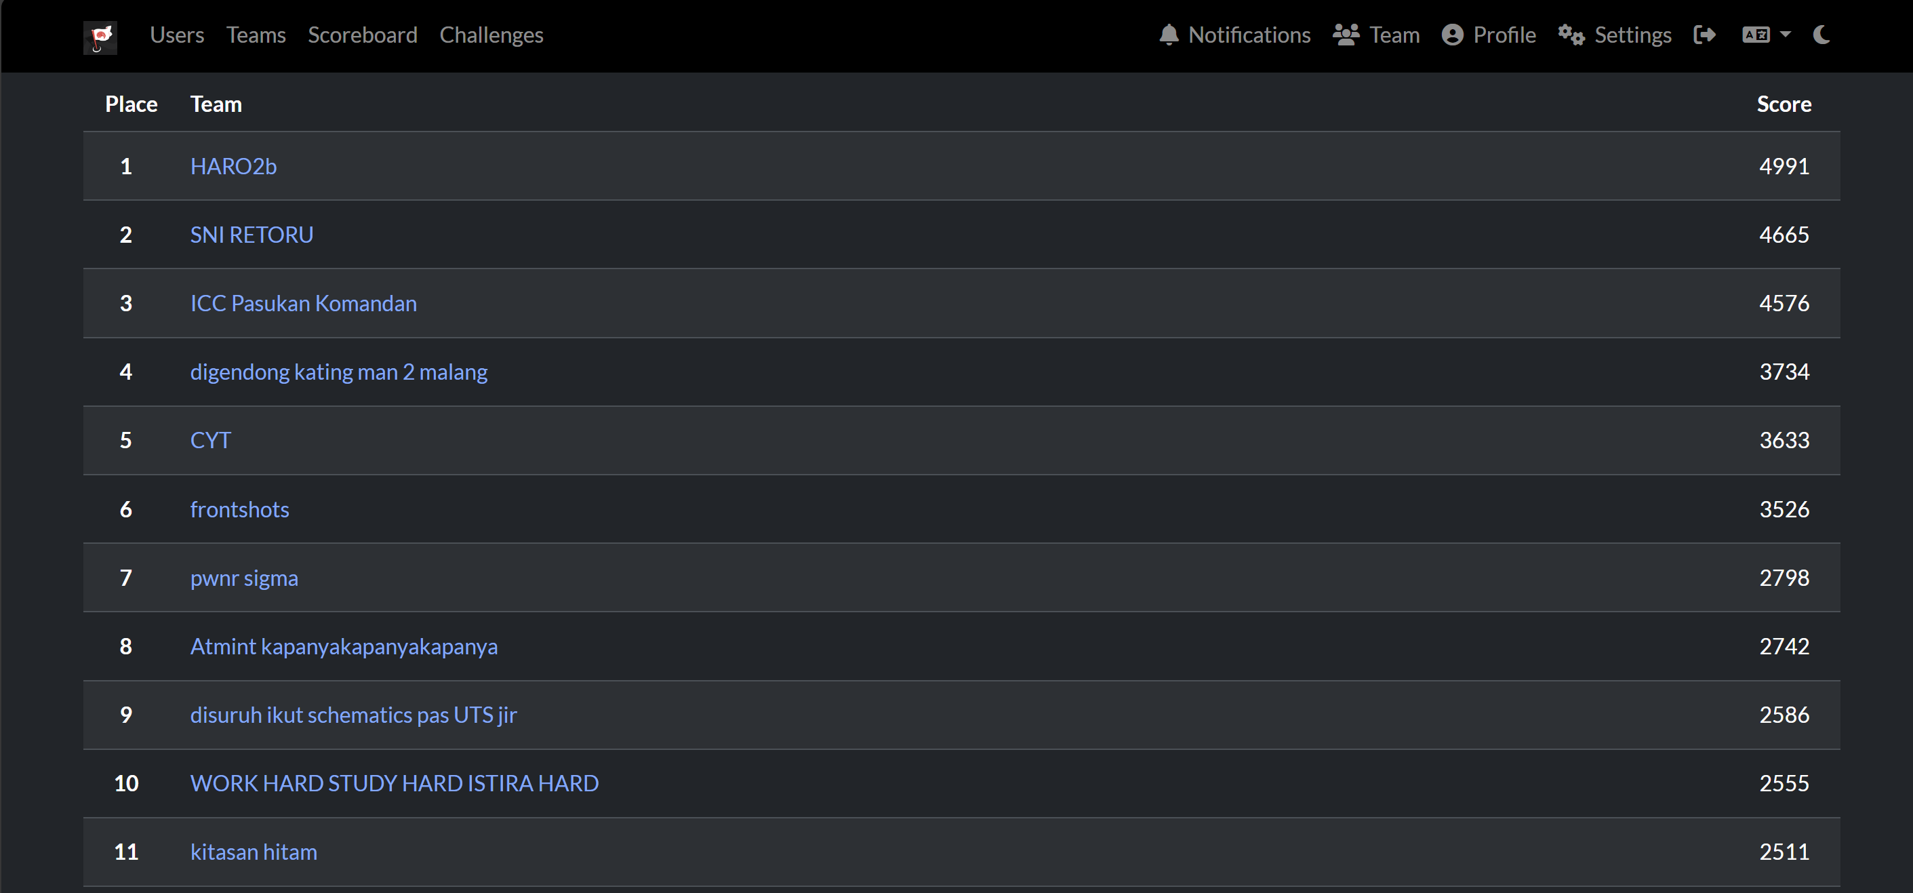Open the Users page
Image resolution: width=1913 pixels, height=893 pixels.
tap(177, 35)
